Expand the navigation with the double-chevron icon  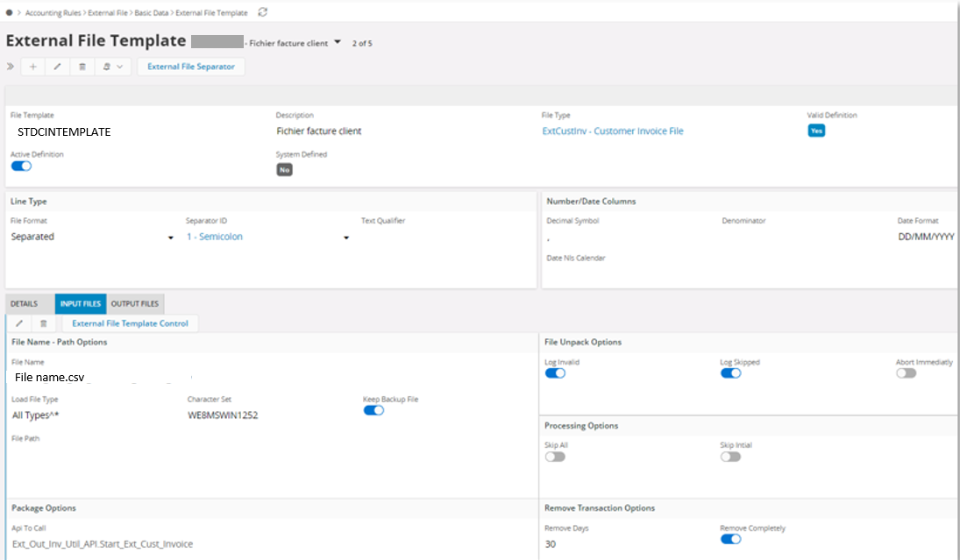(11, 66)
